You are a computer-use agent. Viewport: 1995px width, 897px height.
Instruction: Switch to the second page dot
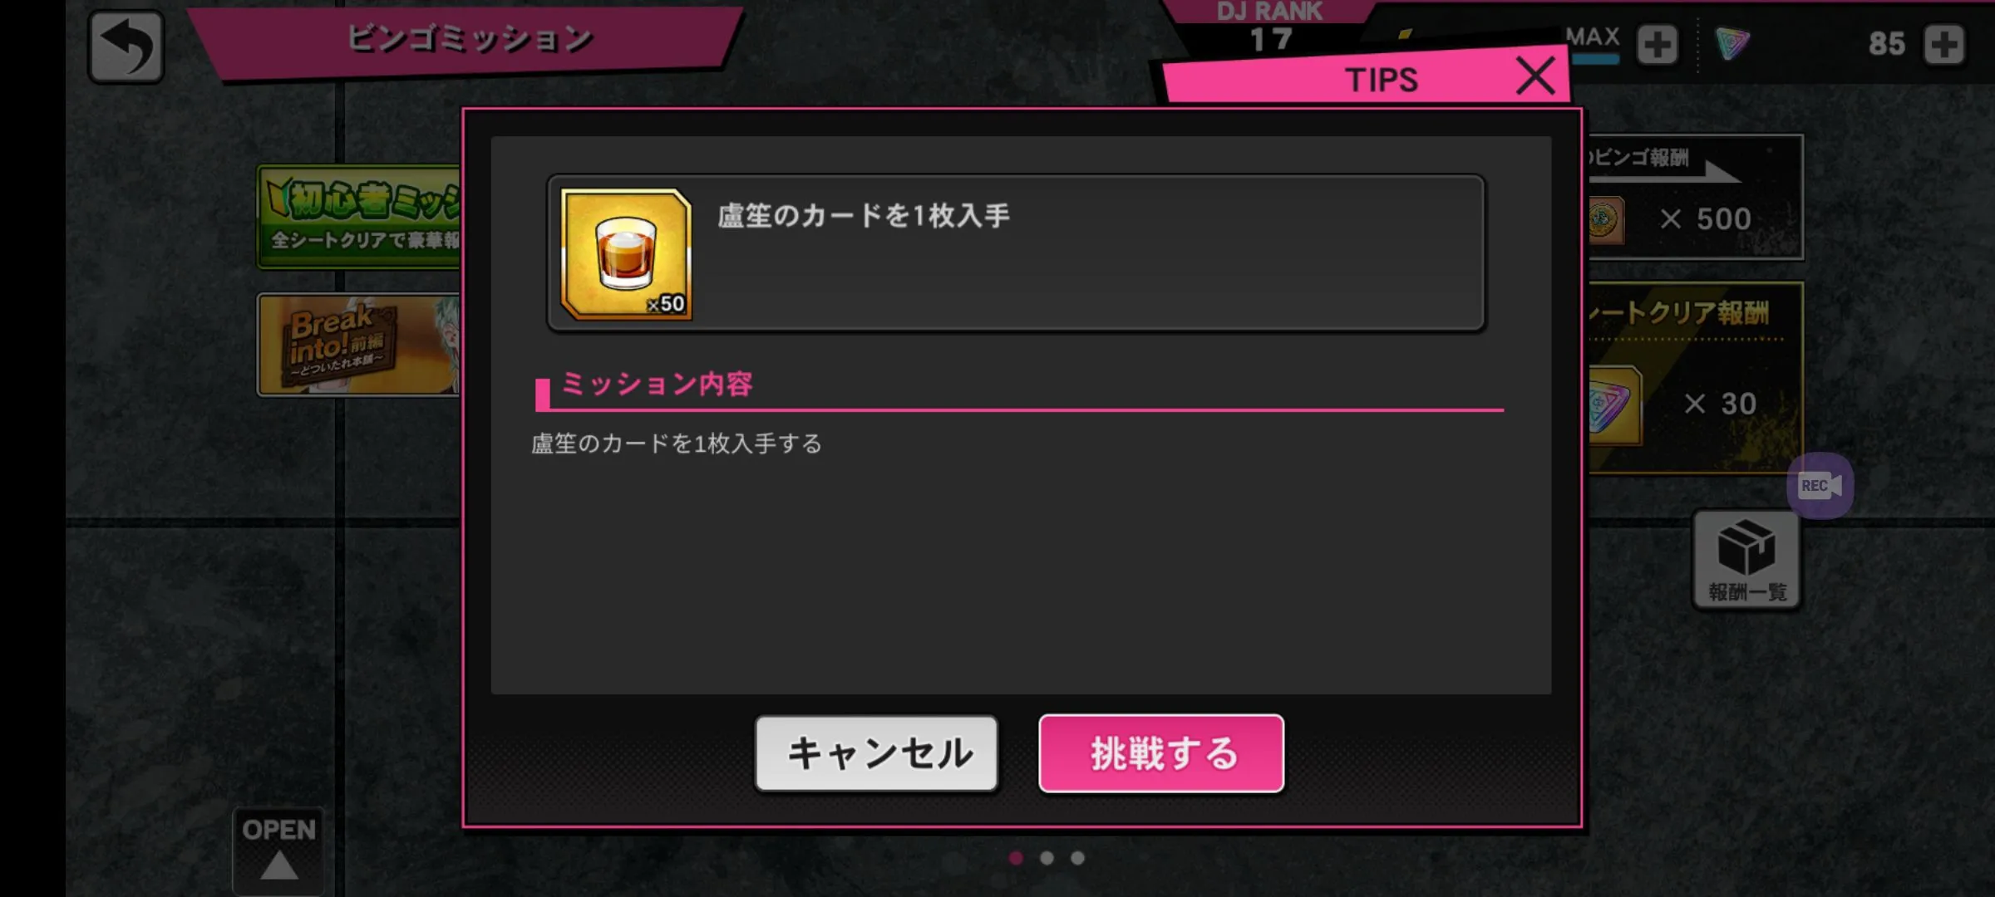tap(1047, 858)
